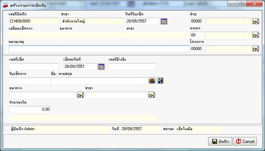This screenshot has width=265, height=151.
Task: Open two-person contact lookup icon
Action: [x=160, y=80]
